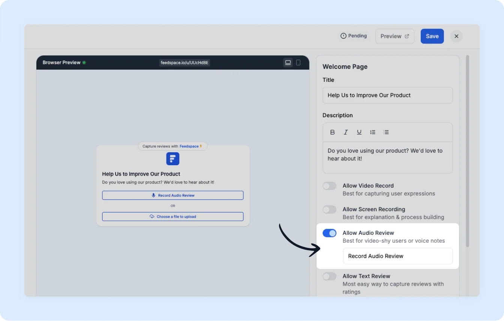Switch to desktop preview mode
The image size is (504, 321).
(288, 63)
